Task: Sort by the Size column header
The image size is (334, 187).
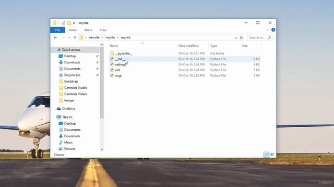Action: (245, 46)
